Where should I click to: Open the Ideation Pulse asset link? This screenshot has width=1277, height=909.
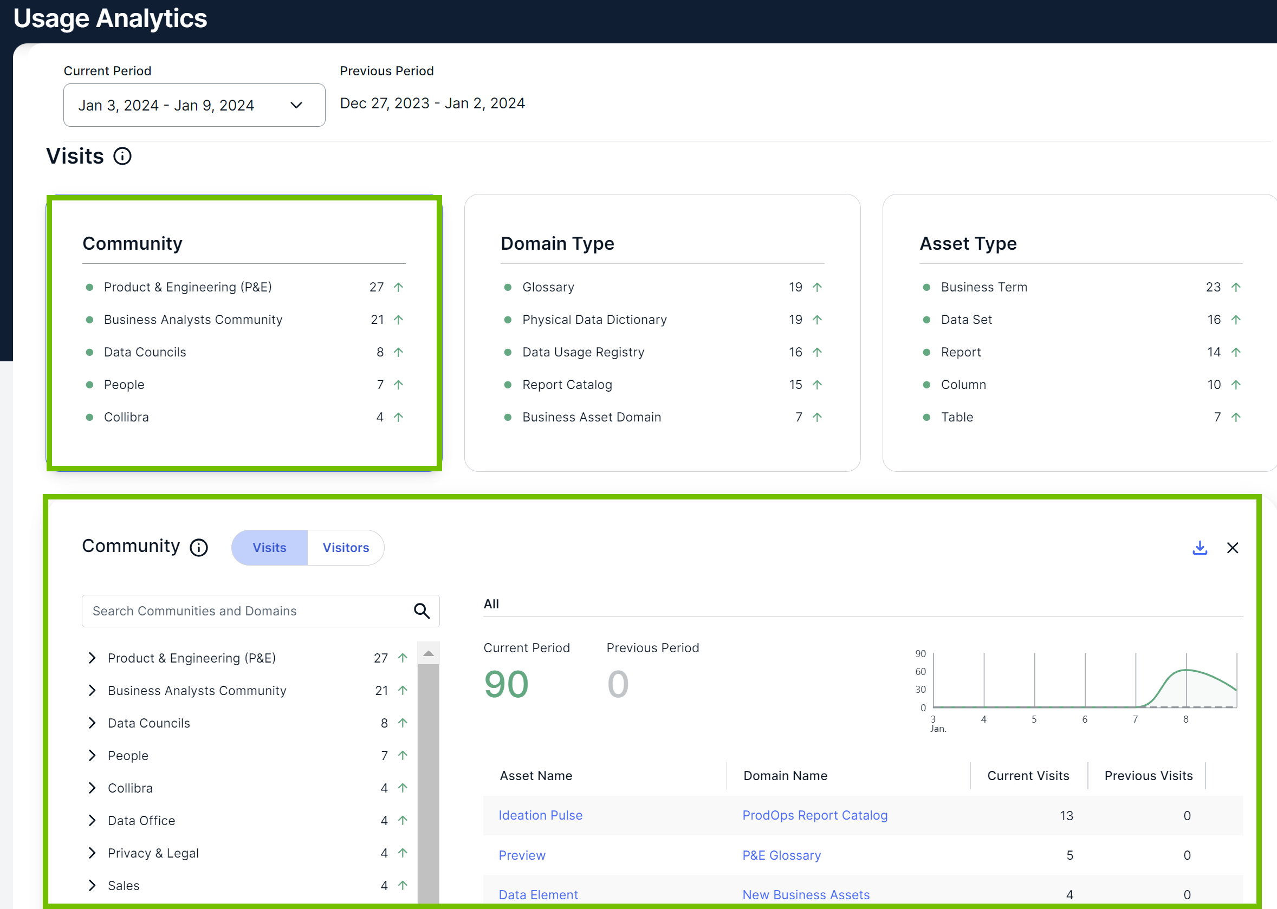point(540,815)
